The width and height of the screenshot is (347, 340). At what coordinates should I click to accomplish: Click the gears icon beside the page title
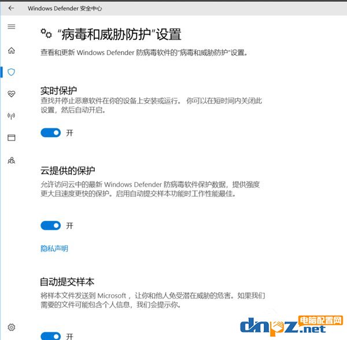click(46, 34)
